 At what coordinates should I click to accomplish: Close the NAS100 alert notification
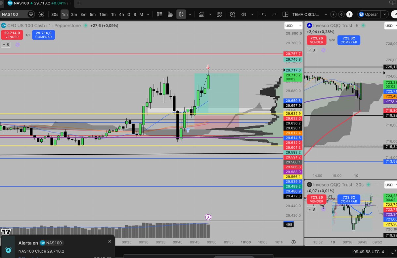click(x=110, y=241)
